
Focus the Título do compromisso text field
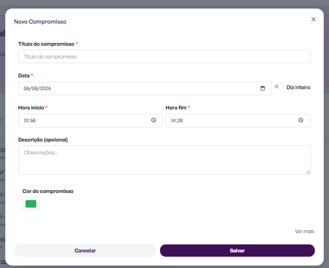point(164,57)
